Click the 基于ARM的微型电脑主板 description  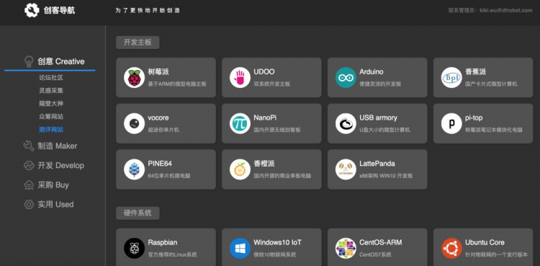177,84
